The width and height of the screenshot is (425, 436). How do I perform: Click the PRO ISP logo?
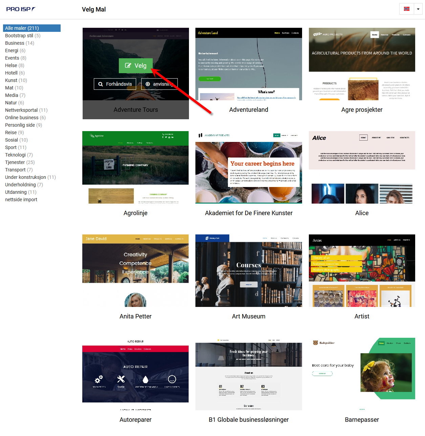[21, 9]
